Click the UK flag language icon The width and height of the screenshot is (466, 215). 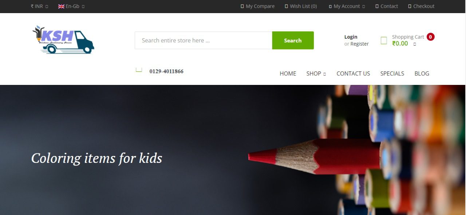point(61,6)
